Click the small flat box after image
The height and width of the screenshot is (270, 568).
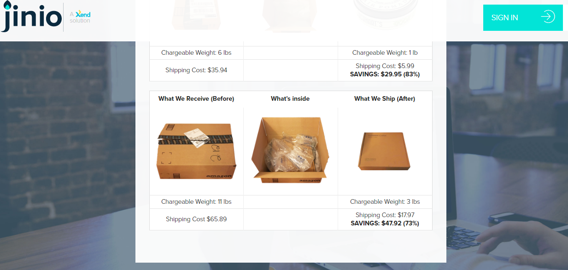coord(384,151)
